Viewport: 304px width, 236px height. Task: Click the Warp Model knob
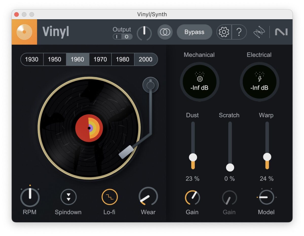pos(266,197)
